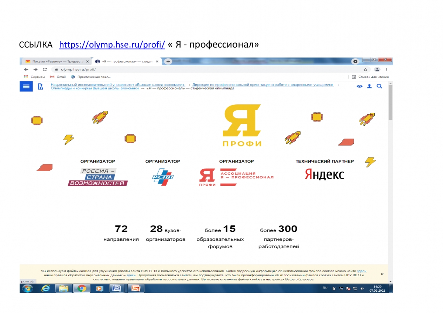Switch to Chrome in the taskbar

(82, 288)
